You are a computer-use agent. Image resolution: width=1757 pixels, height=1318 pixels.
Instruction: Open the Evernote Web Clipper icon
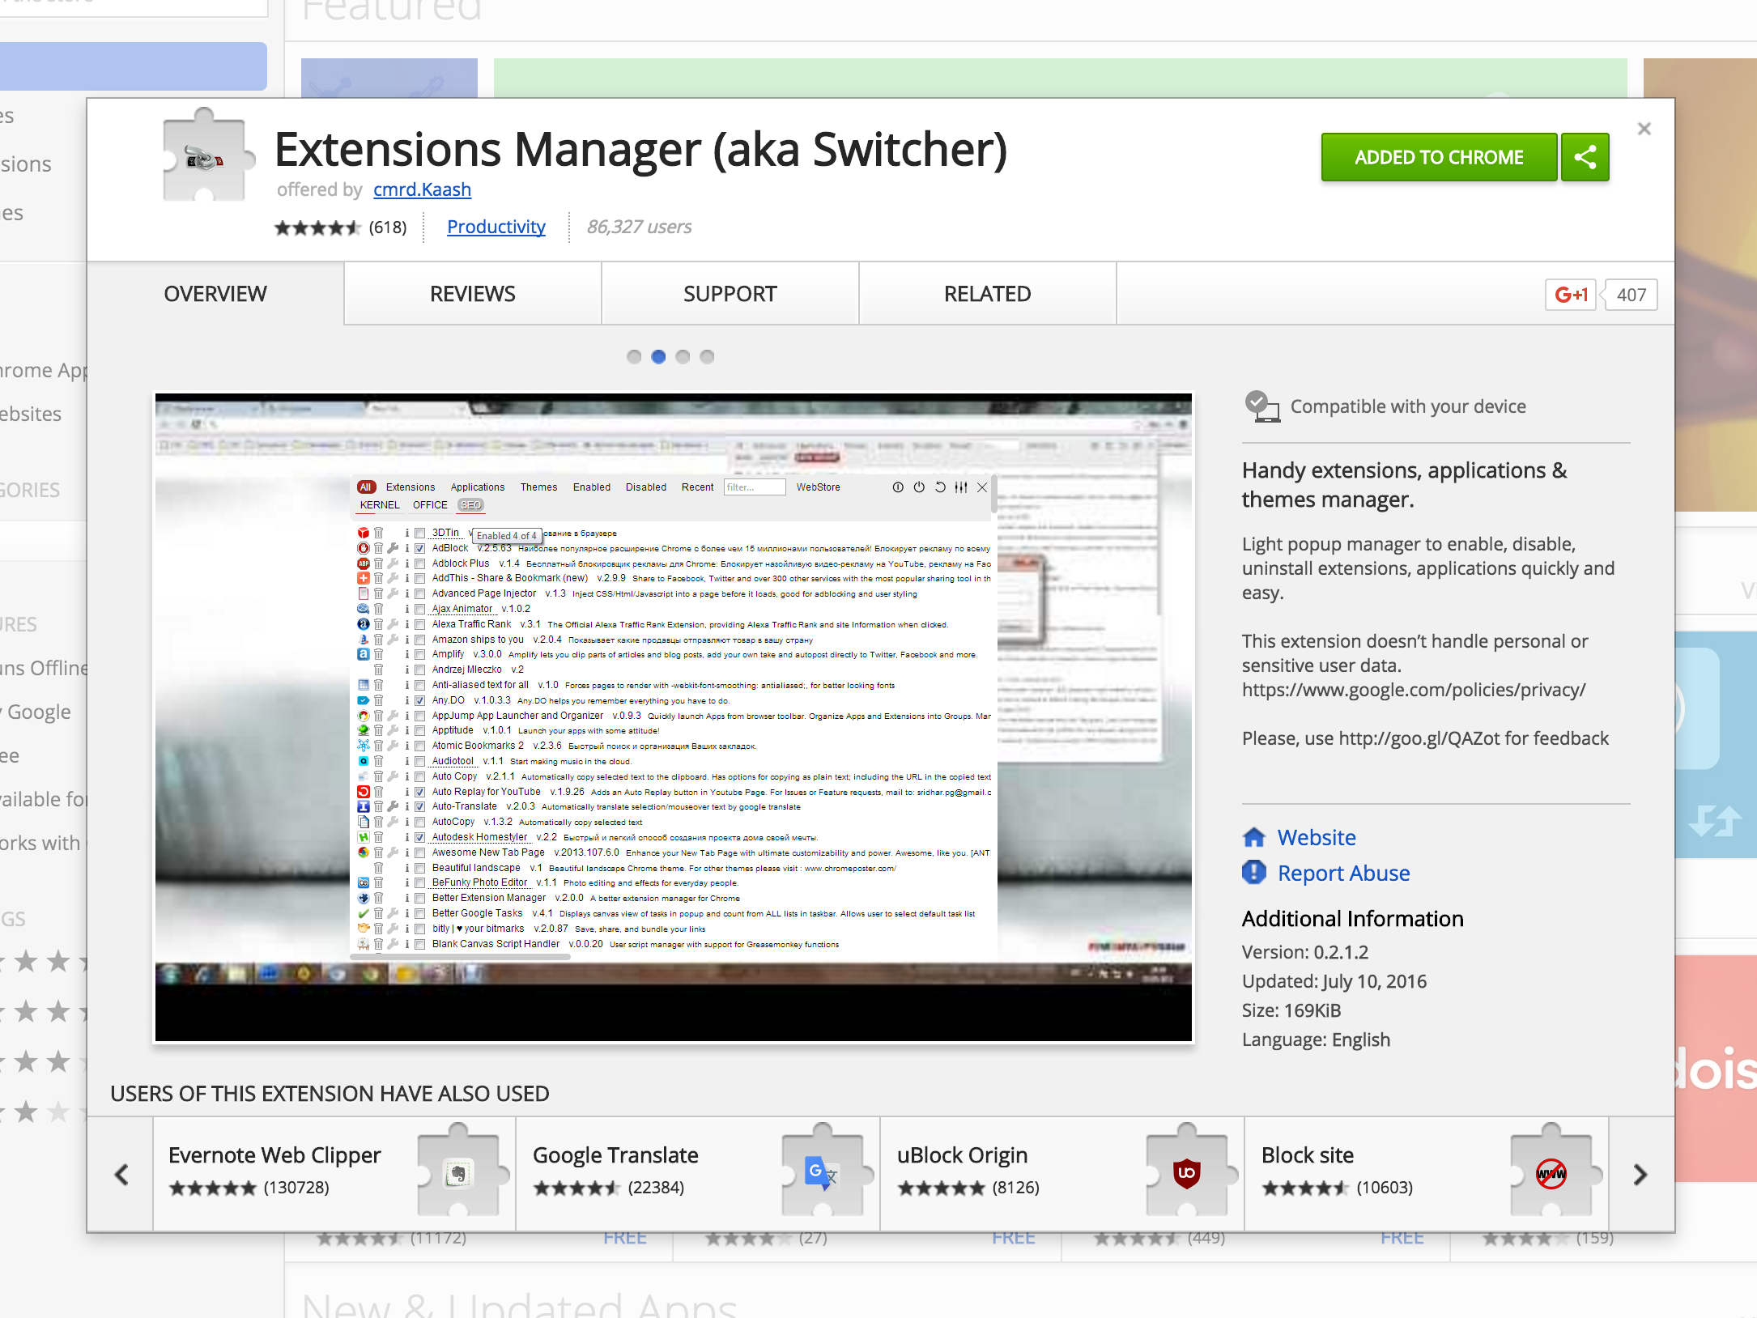click(x=457, y=1172)
